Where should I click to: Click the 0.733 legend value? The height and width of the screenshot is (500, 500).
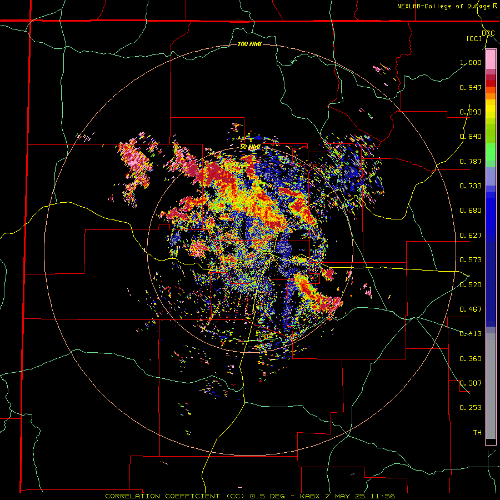click(x=471, y=186)
